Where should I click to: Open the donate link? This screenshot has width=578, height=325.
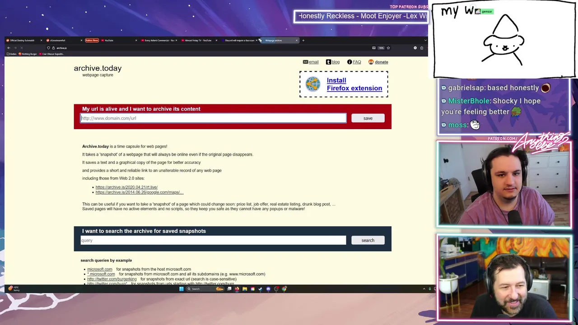coord(381,62)
